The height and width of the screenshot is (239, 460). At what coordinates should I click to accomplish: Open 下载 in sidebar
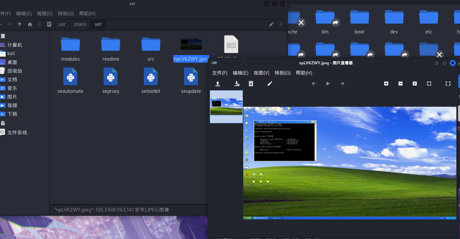(x=12, y=114)
